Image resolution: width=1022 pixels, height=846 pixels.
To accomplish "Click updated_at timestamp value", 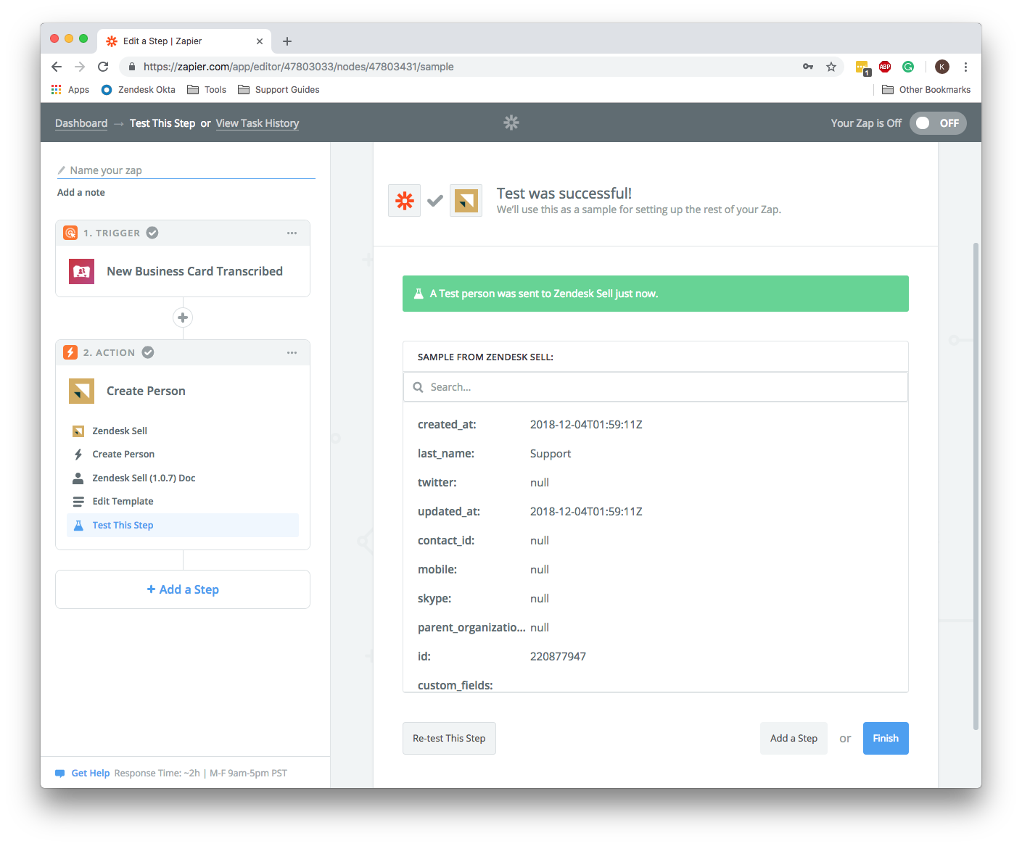I will coord(586,512).
